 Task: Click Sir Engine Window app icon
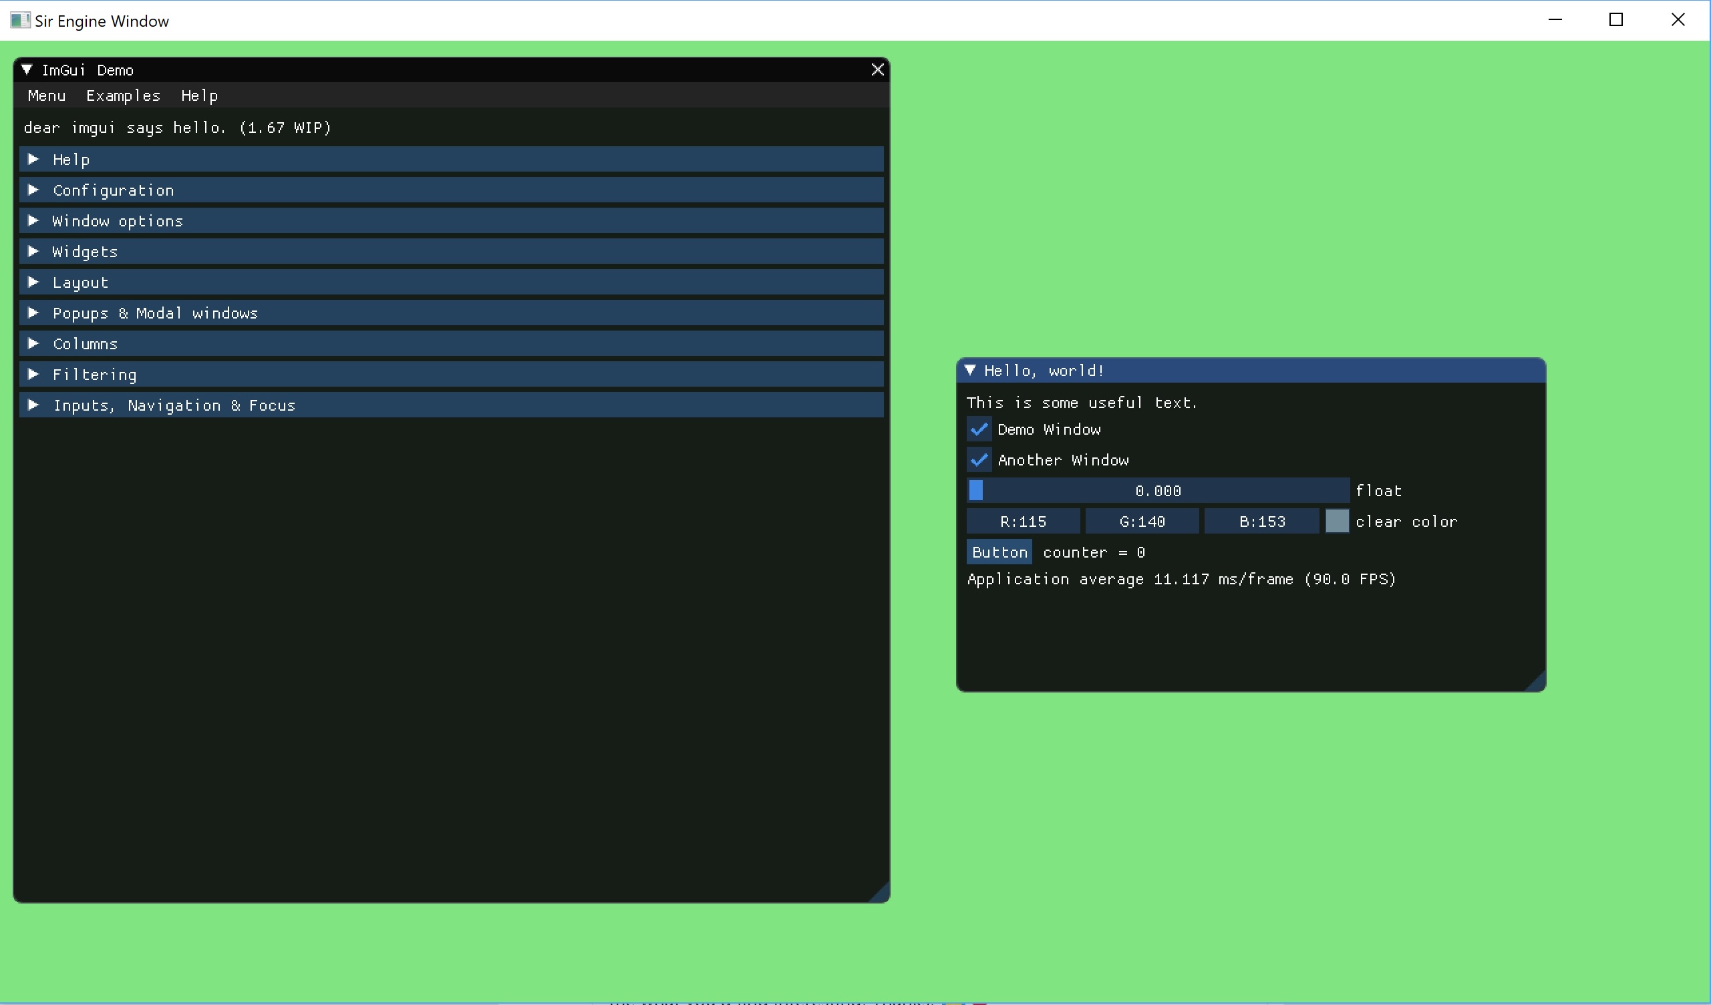click(19, 20)
